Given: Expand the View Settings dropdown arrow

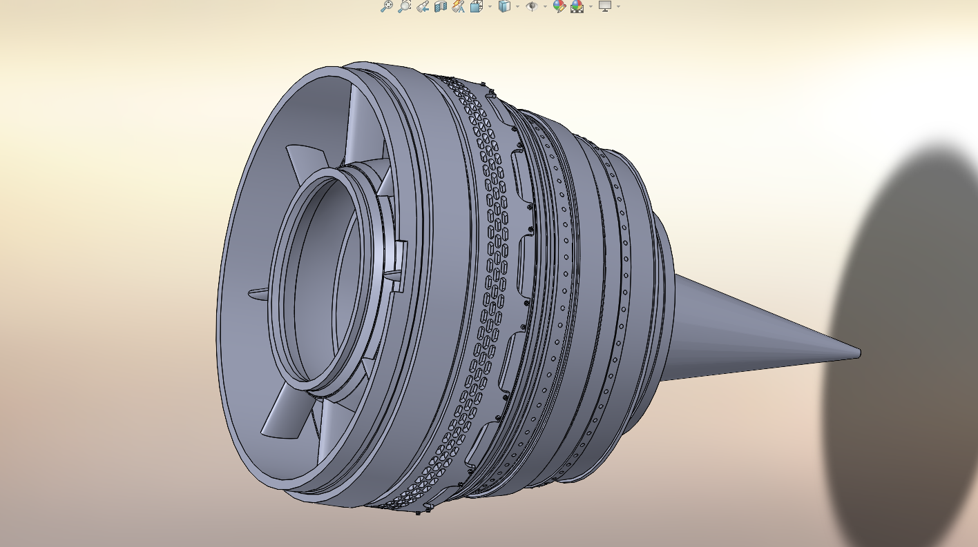Looking at the screenshot, I should click(x=618, y=6).
